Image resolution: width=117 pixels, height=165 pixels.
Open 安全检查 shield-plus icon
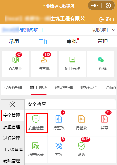36,119
